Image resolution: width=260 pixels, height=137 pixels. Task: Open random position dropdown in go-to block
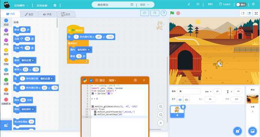(27, 60)
